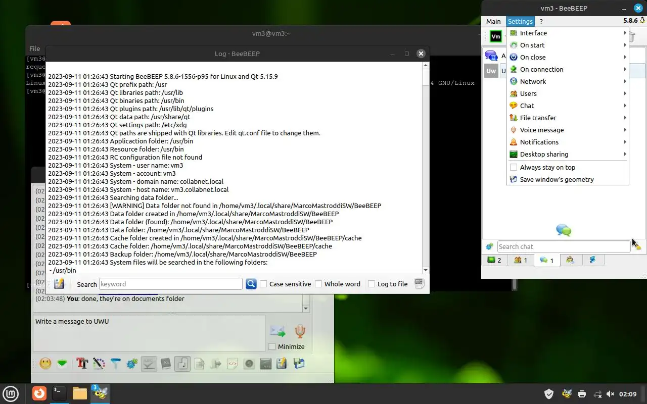Switch to the chats tab with speech bubbles
Screen dimensions: 647x404
(546, 260)
